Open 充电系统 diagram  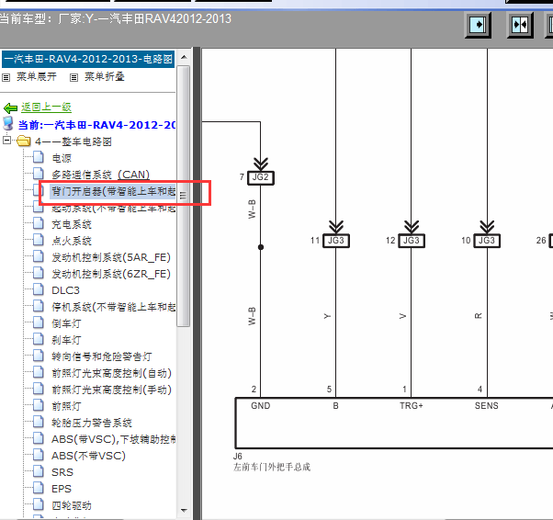(72, 224)
